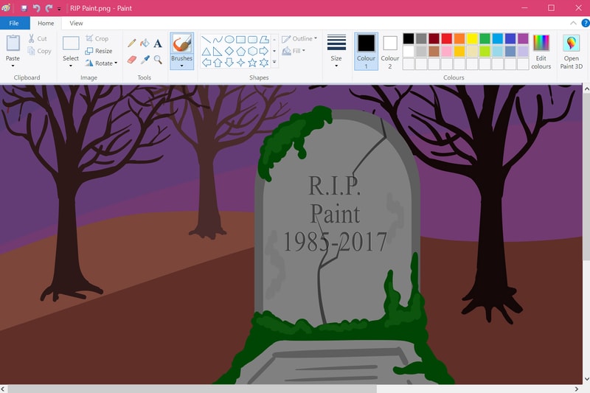Open the Size line thickness dropdown

(336, 51)
